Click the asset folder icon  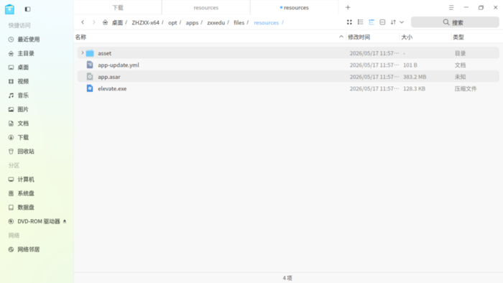click(90, 53)
